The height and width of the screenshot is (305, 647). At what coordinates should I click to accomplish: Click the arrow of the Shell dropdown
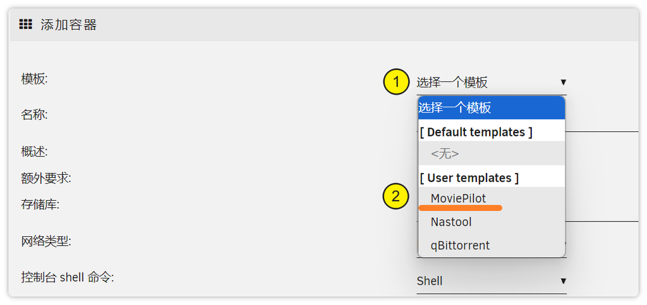(563, 281)
